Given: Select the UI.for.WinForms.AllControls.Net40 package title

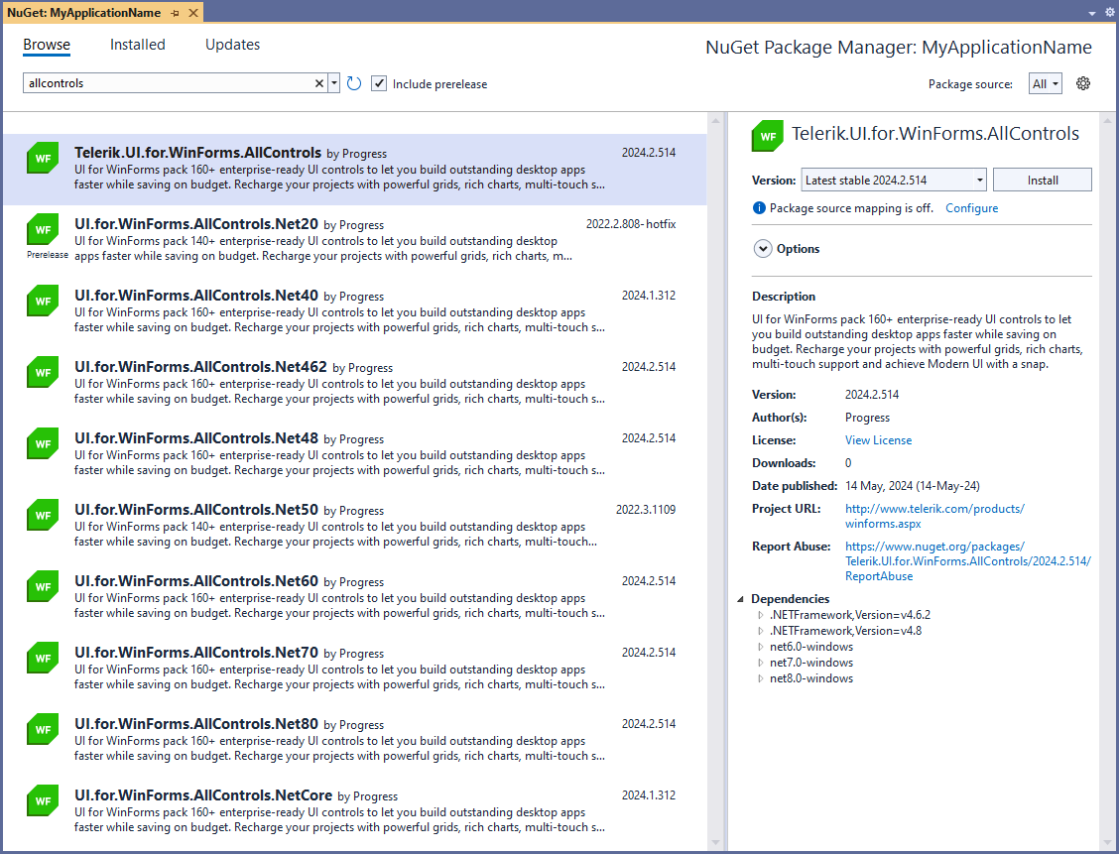Looking at the screenshot, I should (196, 296).
